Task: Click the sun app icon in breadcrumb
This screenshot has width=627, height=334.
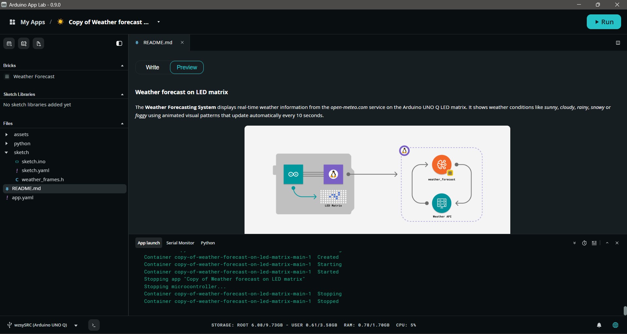Action: point(60,22)
